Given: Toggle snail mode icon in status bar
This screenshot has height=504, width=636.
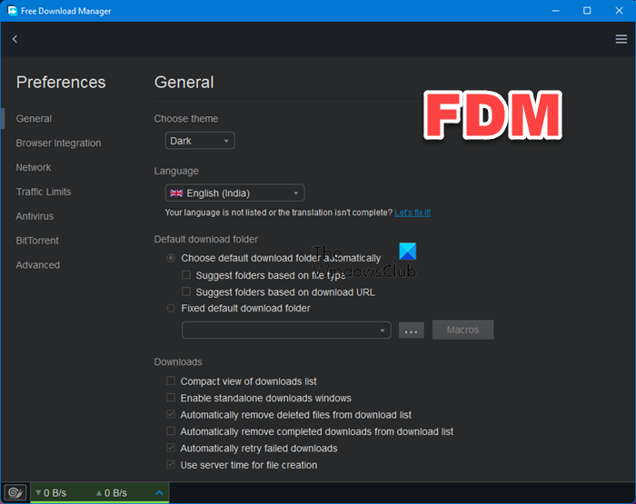Looking at the screenshot, I should [15, 492].
